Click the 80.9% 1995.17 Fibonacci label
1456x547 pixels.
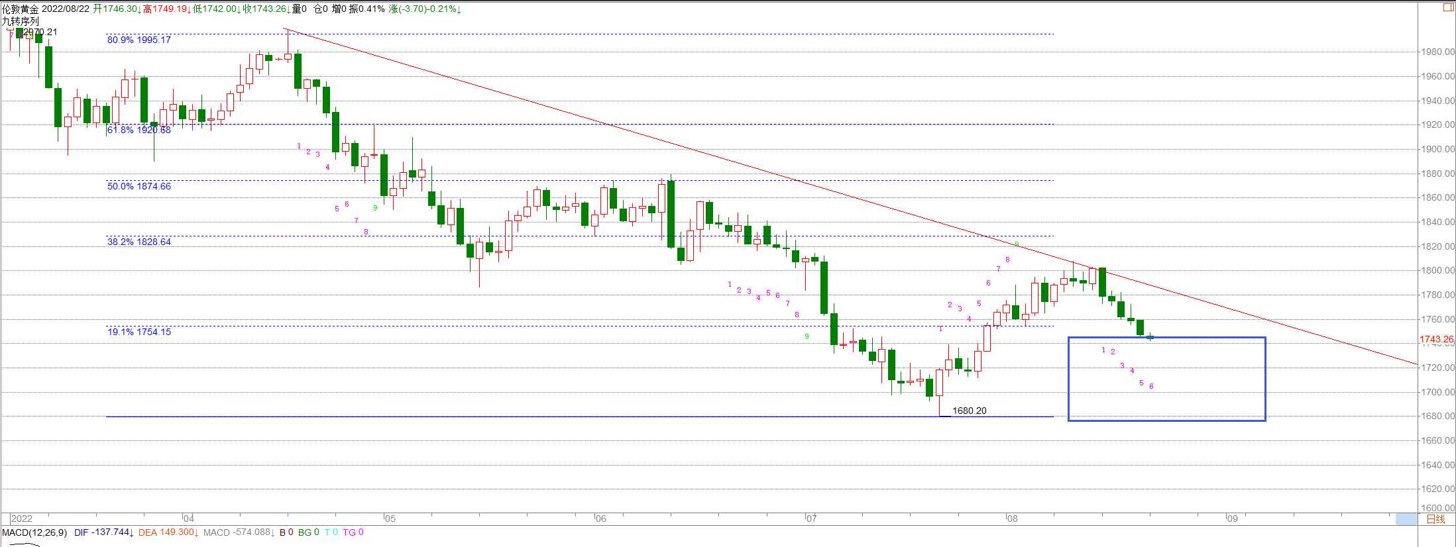click(139, 40)
